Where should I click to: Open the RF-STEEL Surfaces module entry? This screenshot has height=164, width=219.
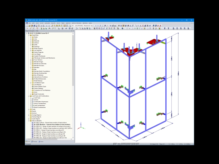[50, 123]
